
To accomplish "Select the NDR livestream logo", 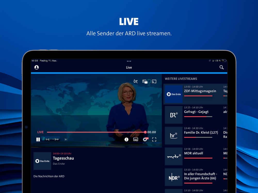I will 174,177.
